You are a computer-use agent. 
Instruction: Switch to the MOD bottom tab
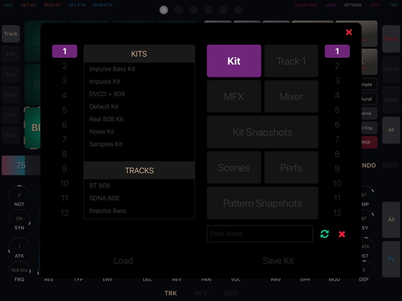point(231,293)
